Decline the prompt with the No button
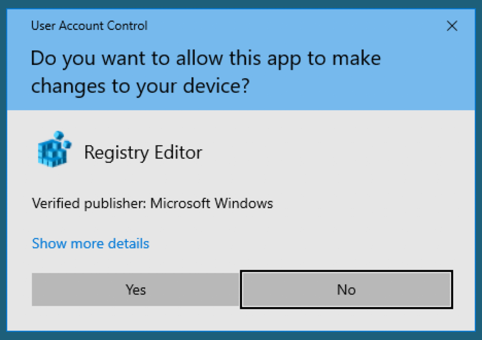Screen dimensions: 482x340 tap(347, 290)
